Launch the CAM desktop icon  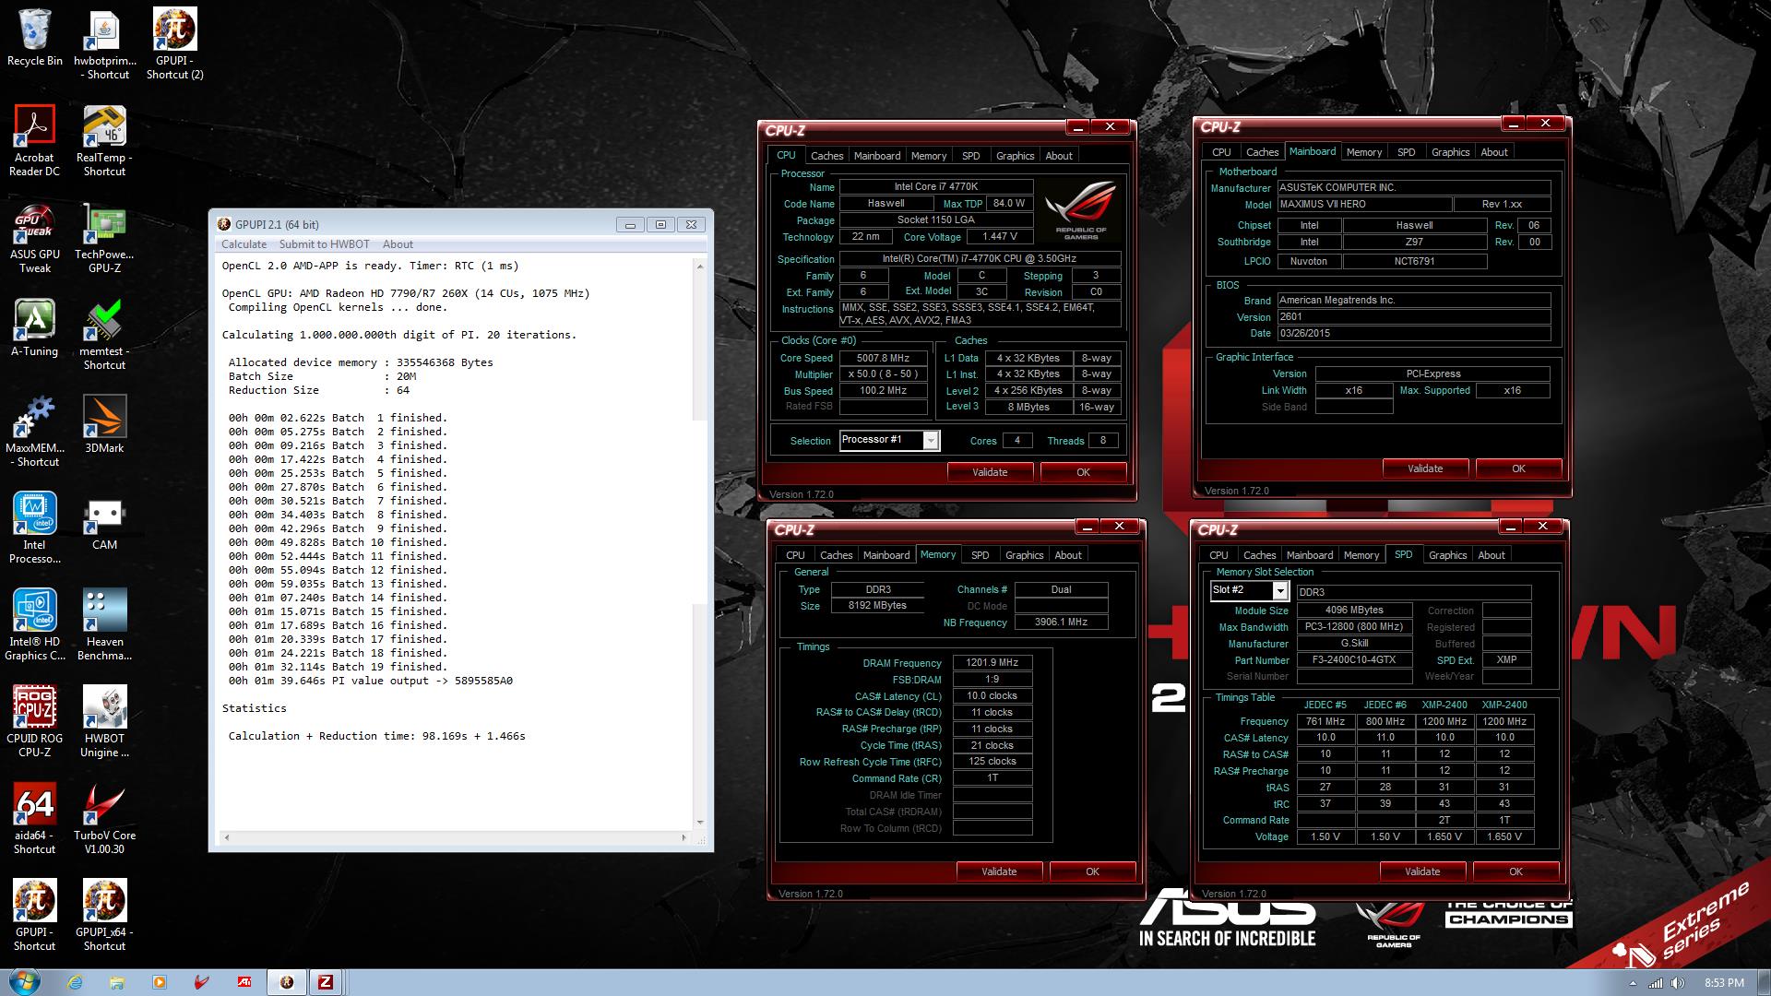click(104, 522)
